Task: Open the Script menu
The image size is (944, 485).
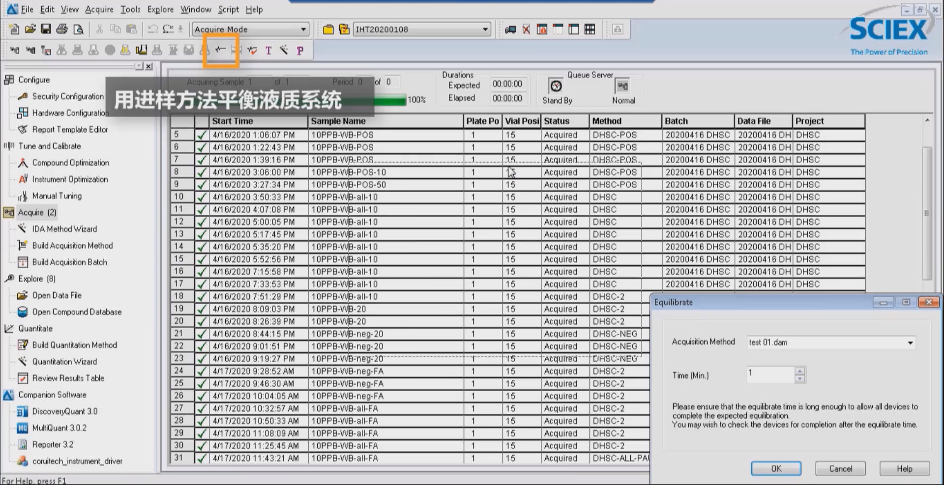Action: pyautogui.click(x=228, y=9)
